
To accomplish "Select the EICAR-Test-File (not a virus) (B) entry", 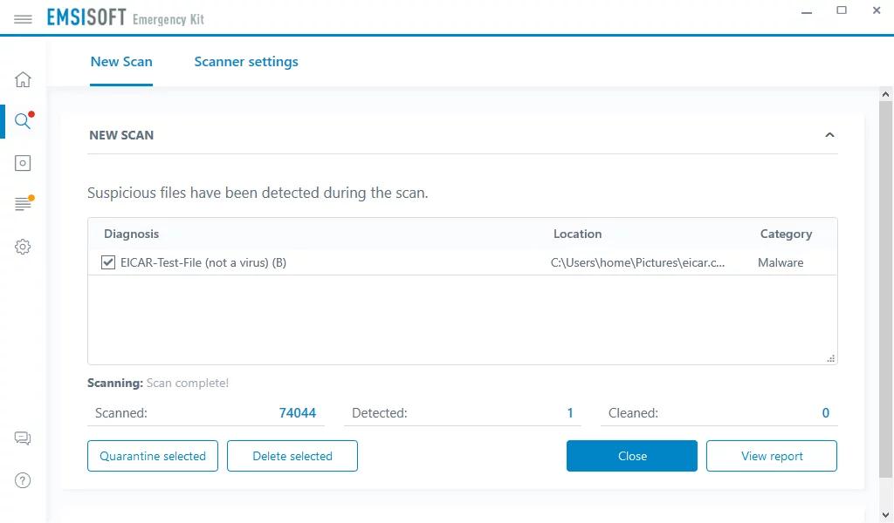I will coord(203,262).
